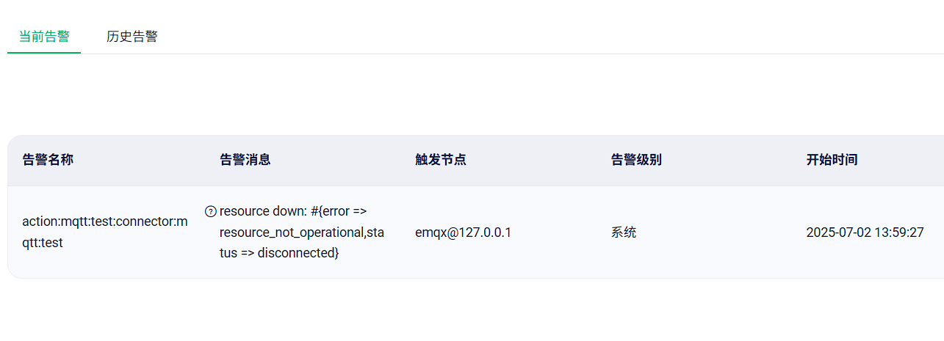
Task: Switch to the 当前告警 tab
Action: (x=44, y=36)
